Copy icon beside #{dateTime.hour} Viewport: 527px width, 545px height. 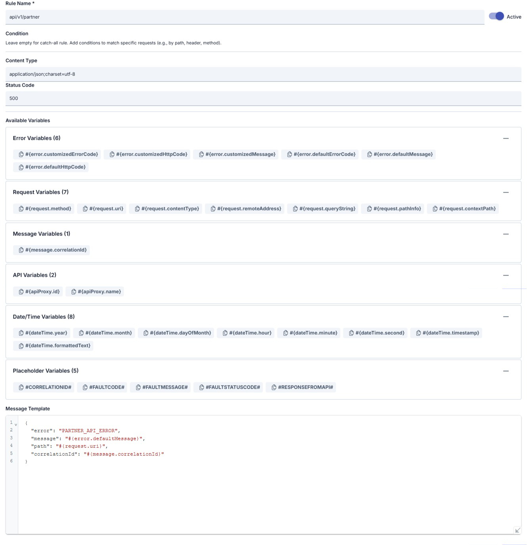[225, 333]
